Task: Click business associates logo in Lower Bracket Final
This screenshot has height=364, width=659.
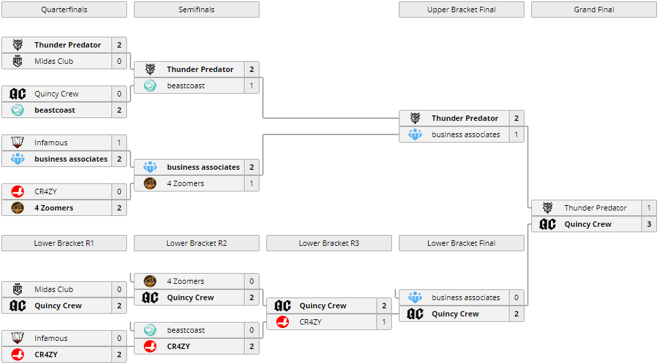Action: 415,297
